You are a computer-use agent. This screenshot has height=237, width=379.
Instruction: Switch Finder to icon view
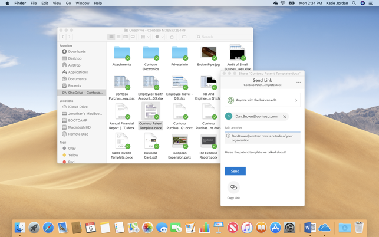click(111, 37)
